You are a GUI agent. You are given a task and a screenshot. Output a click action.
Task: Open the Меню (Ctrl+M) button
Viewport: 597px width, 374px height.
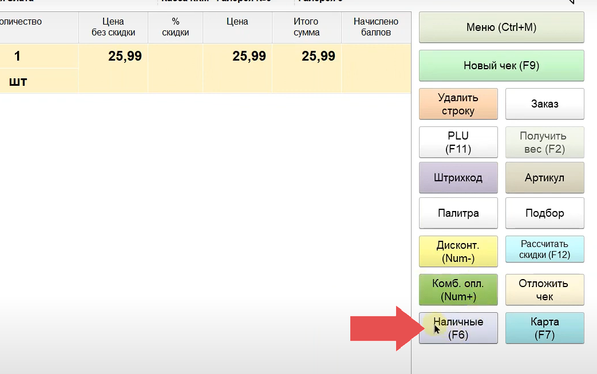tap(501, 27)
